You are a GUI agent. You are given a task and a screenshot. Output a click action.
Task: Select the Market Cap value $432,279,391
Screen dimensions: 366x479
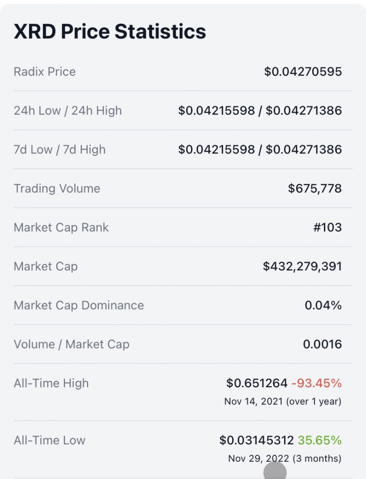pos(302,266)
